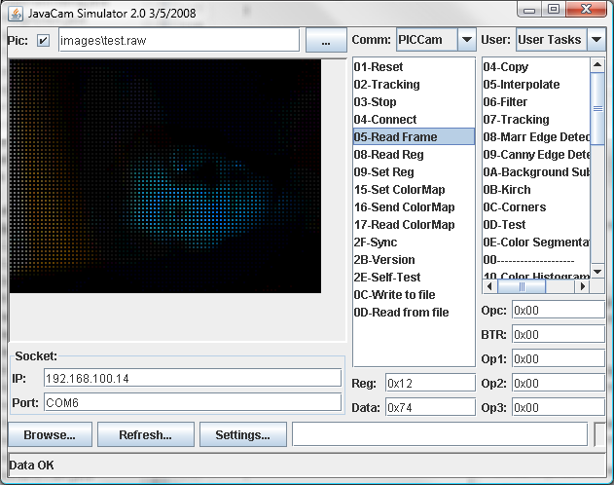614x485 pixels.
Task: Click the BTR 0x00 field
Action: [x=559, y=335]
